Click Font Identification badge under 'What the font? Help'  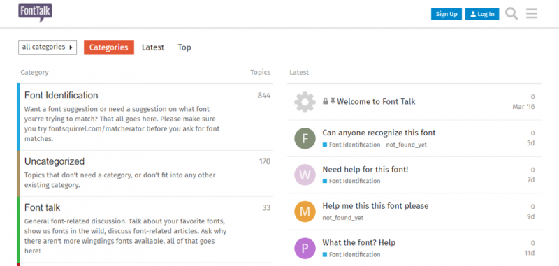pos(351,255)
